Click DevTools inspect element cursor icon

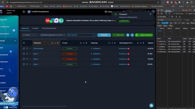[158, 10]
